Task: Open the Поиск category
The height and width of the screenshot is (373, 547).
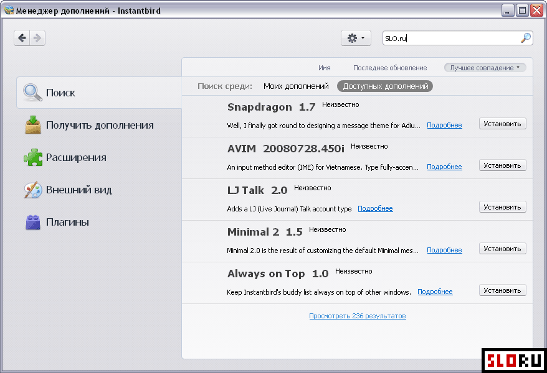Action: (99, 93)
